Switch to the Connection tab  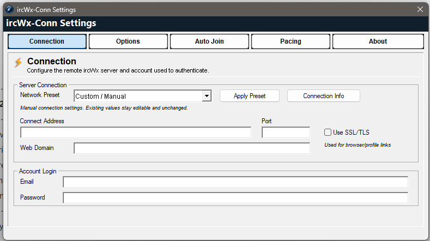click(x=47, y=41)
